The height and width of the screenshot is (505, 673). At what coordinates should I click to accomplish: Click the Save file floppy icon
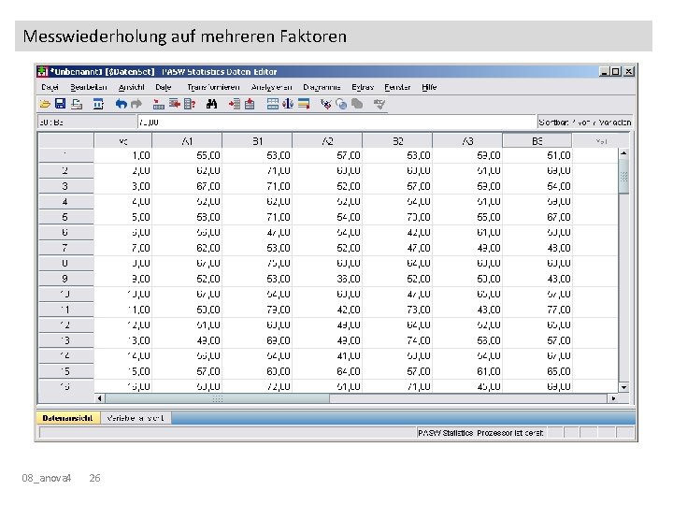(x=61, y=104)
